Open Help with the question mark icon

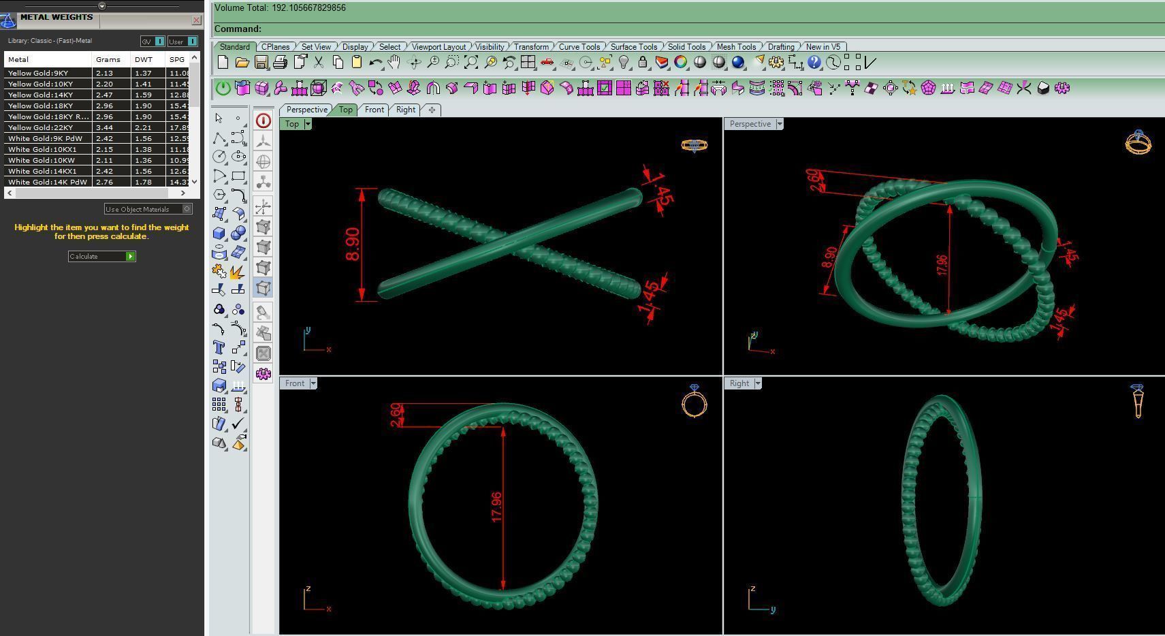(814, 63)
